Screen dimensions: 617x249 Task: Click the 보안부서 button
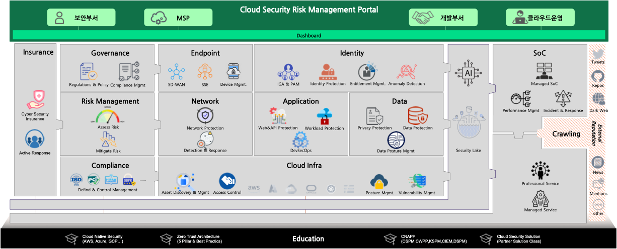click(82, 18)
